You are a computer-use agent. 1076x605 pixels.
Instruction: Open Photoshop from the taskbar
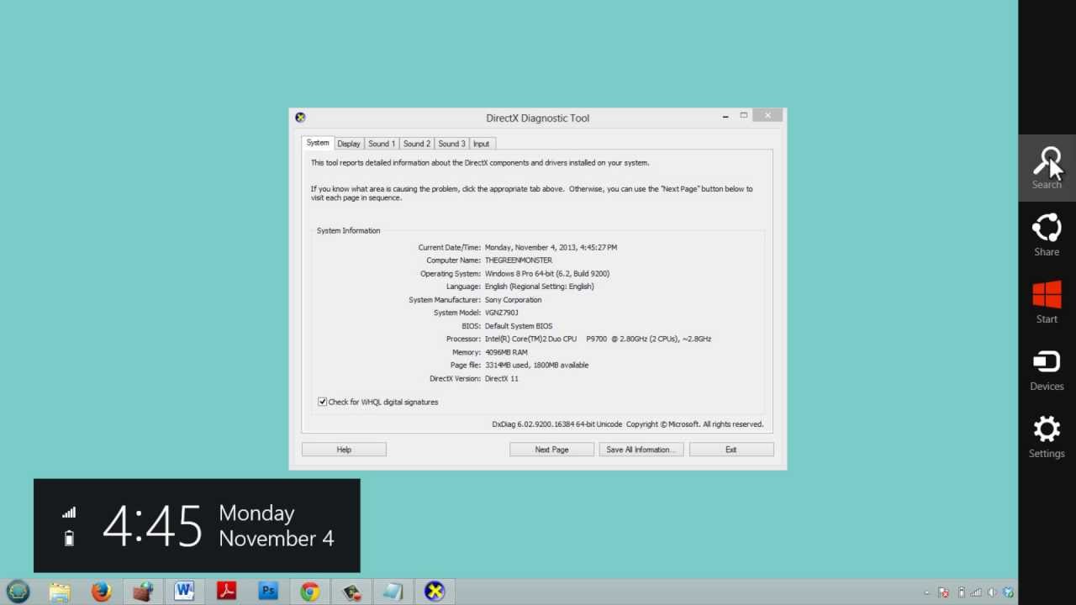click(x=268, y=592)
